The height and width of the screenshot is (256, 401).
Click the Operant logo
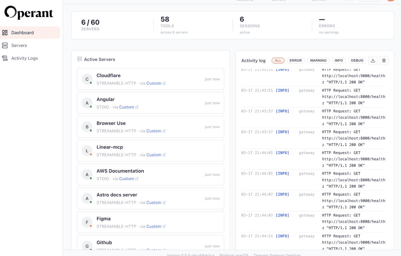click(29, 13)
